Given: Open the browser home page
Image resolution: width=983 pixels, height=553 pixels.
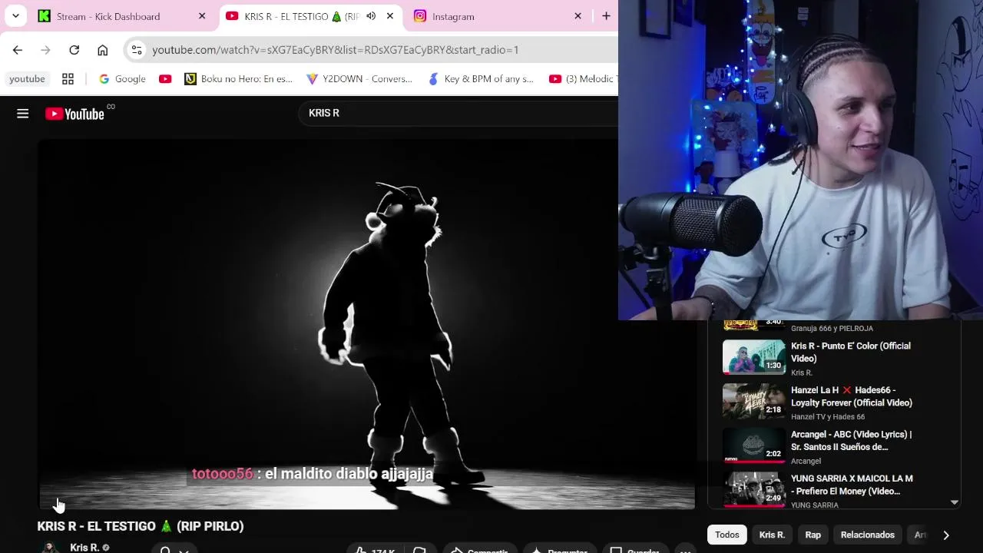Looking at the screenshot, I should tap(102, 50).
